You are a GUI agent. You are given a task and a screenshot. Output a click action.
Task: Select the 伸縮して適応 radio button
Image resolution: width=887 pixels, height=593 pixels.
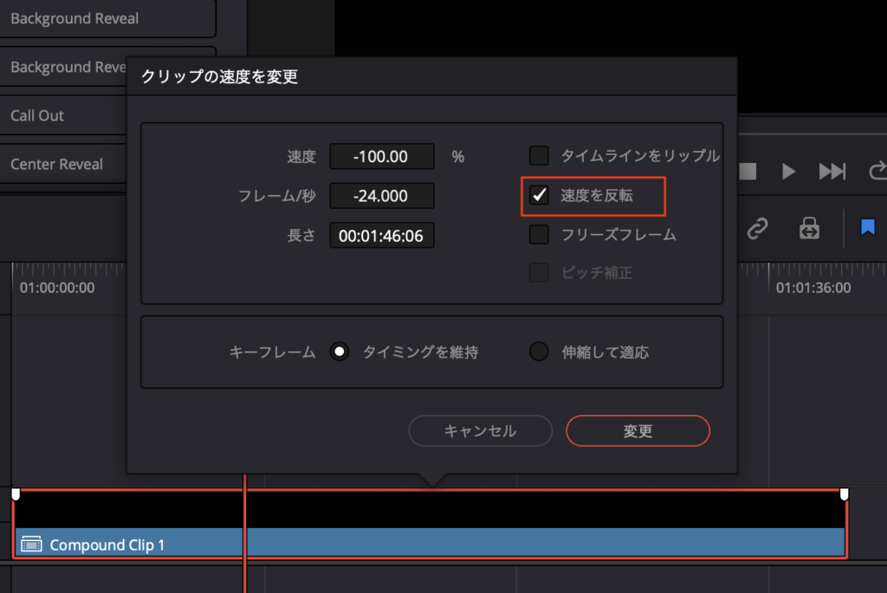click(540, 352)
